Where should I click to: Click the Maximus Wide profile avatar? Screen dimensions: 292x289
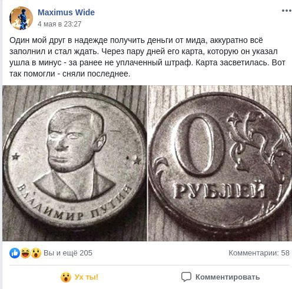click(21, 18)
